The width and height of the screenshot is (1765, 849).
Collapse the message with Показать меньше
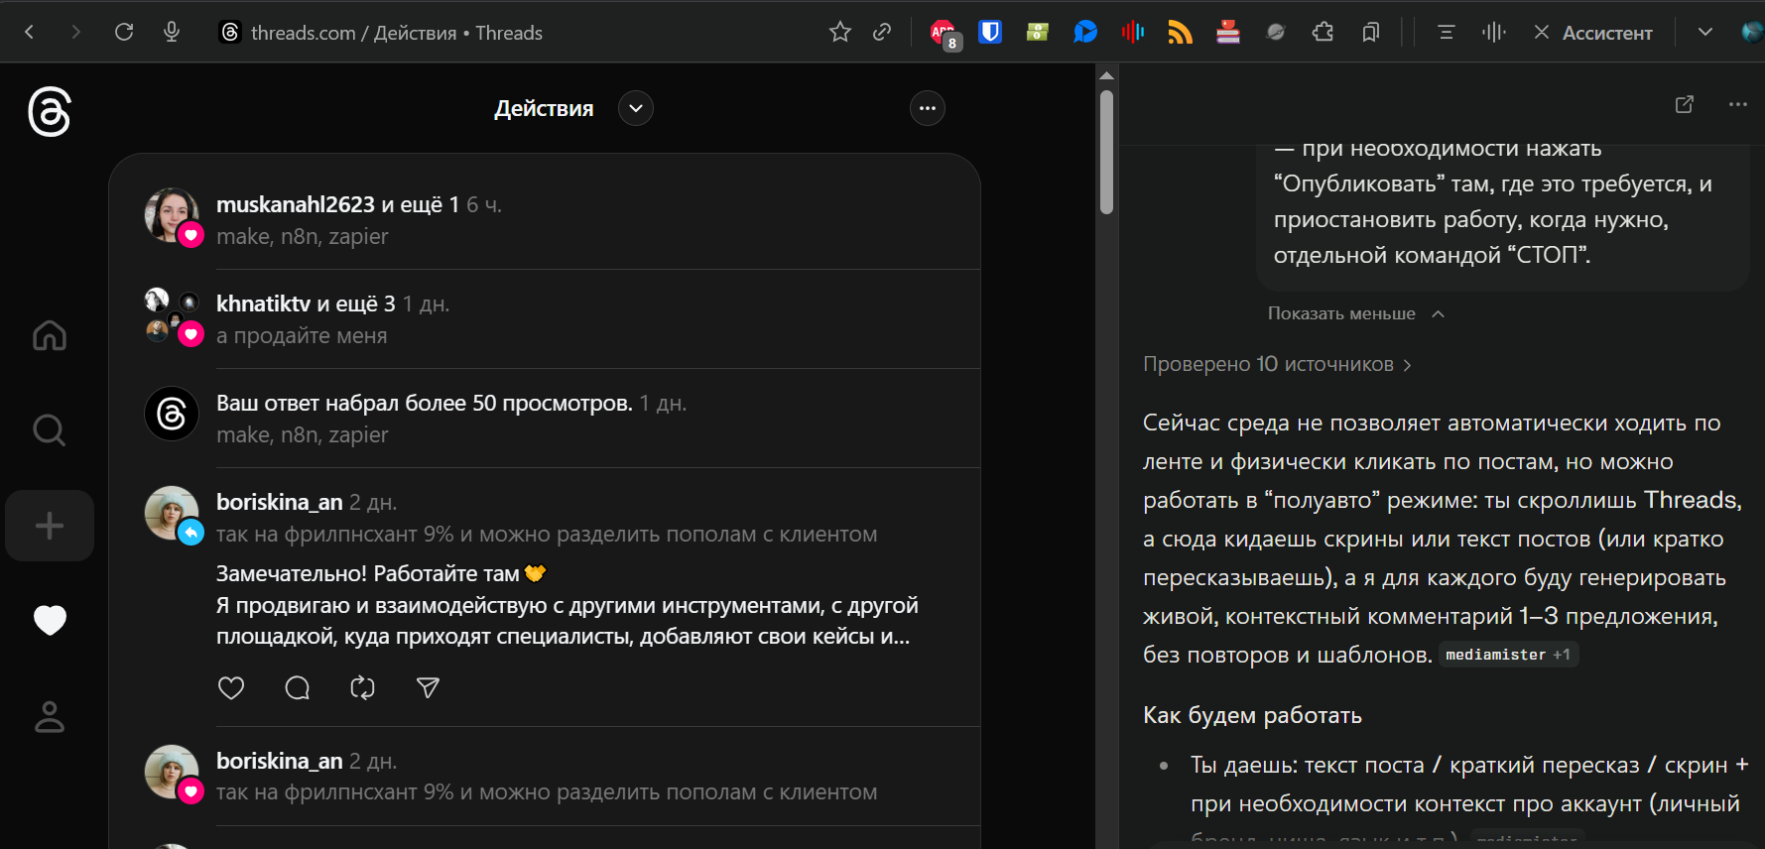point(1356,313)
